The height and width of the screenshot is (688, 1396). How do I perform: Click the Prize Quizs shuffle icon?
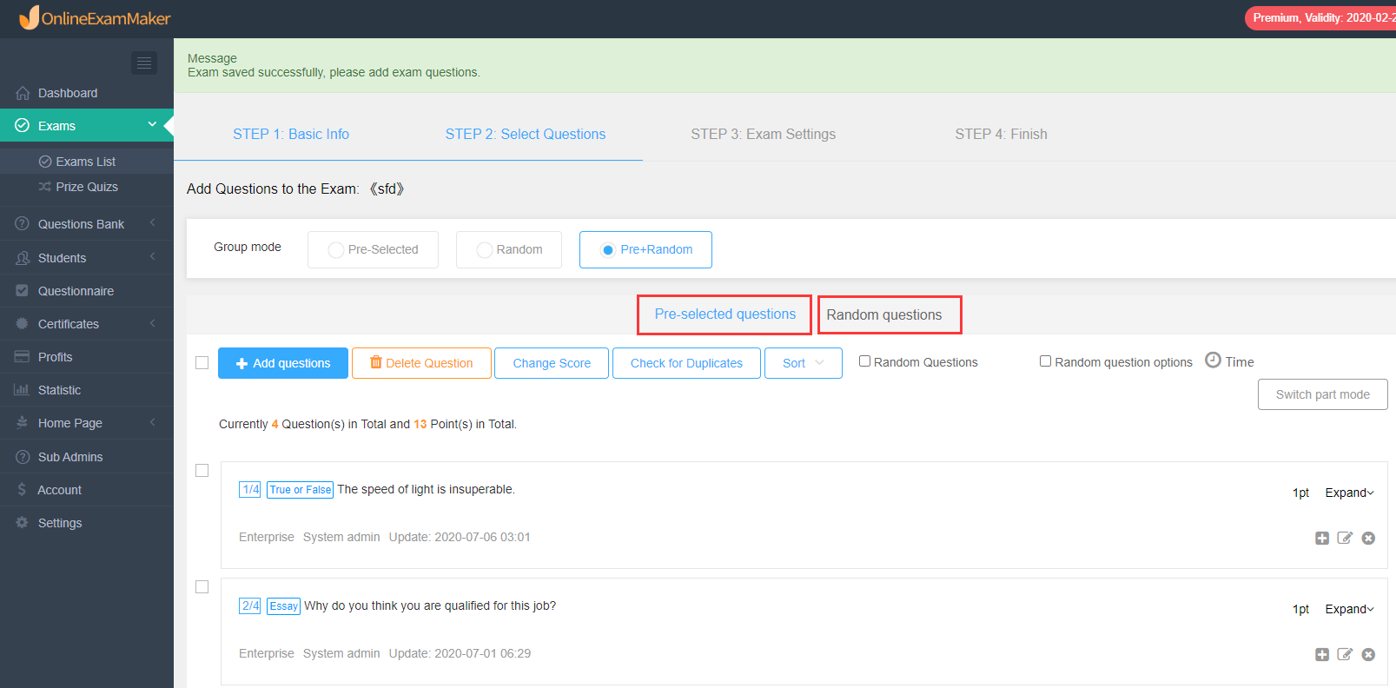(45, 187)
